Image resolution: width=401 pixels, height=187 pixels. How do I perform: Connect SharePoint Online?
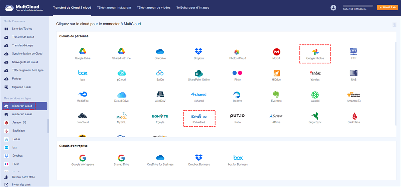(199, 75)
